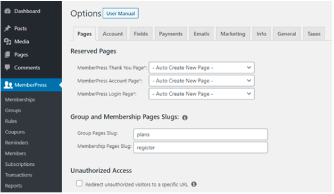Open Transactions submenu item
The image size is (334, 194).
[19, 175]
